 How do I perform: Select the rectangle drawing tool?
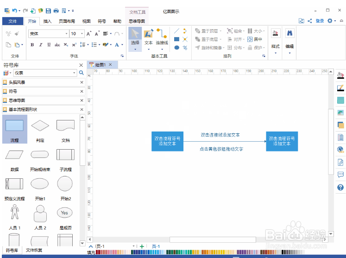[176, 39]
